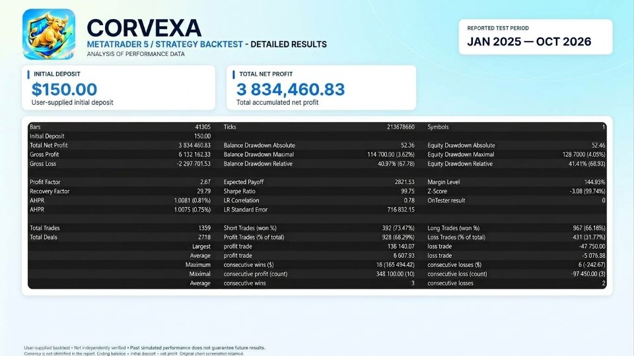The height and width of the screenshot is (356, 634).
Task: Click "Equity Drawdown Absolute" label
Action: tap(461, 145)
